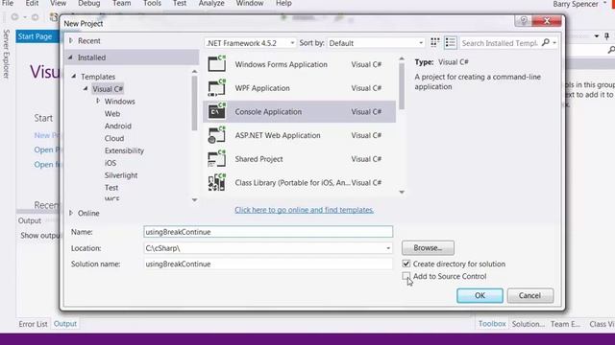
Task: Open the Analyze menu
Action: pos(211,3)
